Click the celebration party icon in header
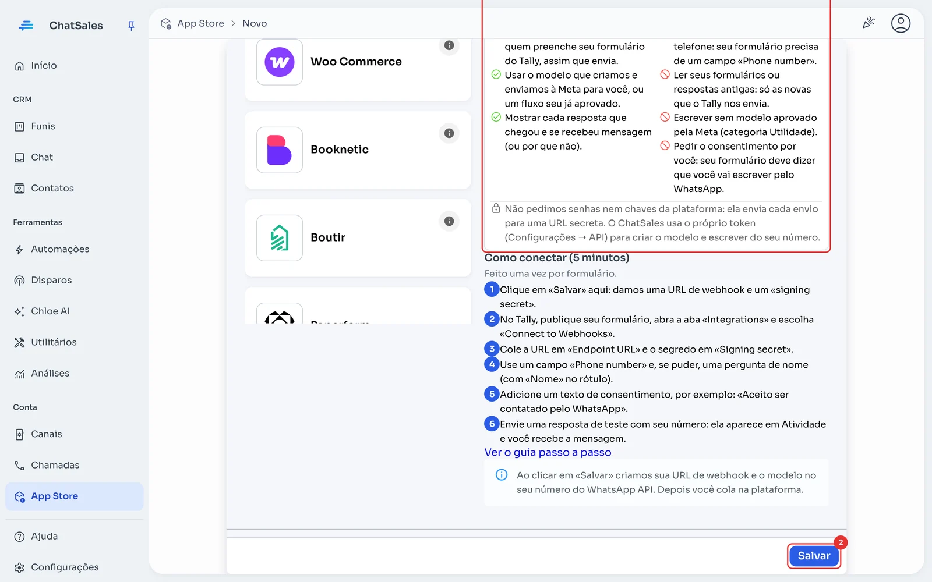This screenshot has width=932, height=582. [869, 23]
